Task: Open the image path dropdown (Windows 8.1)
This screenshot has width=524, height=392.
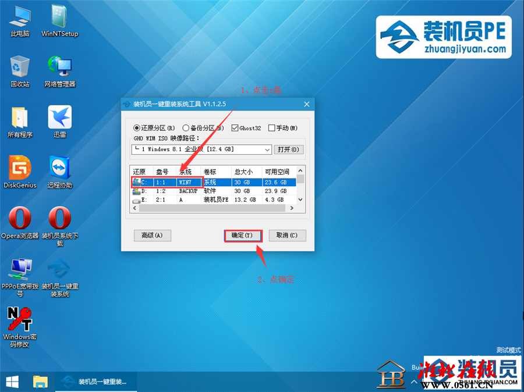Action: [201, 149]
